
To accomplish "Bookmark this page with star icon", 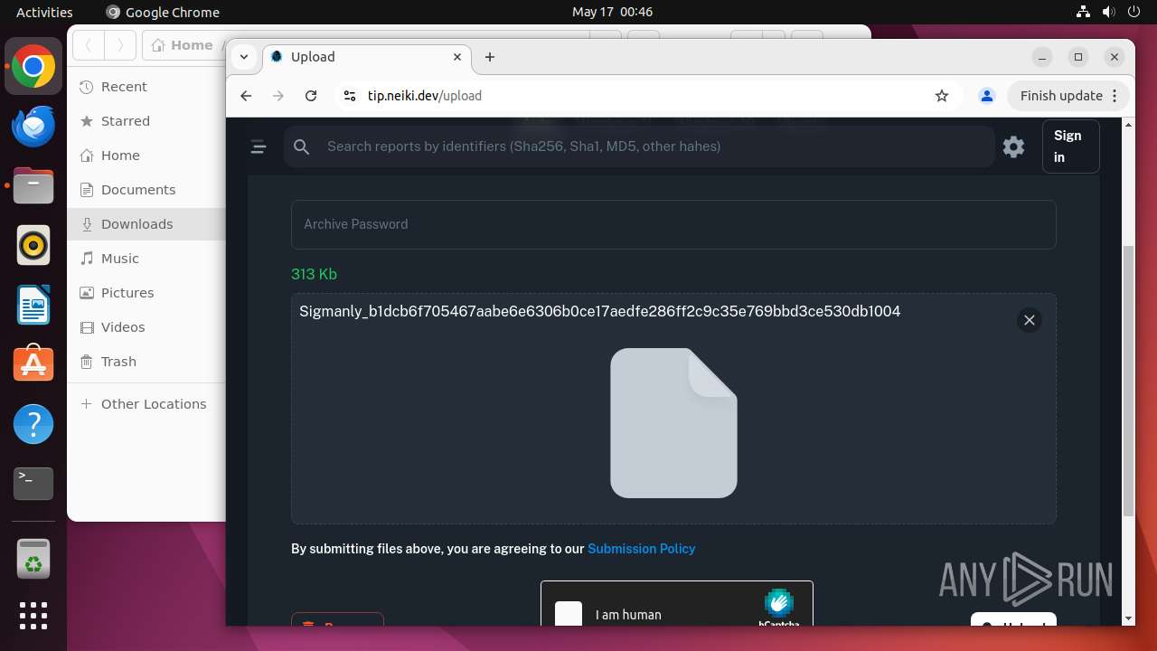I will click(x=942, y=96).
